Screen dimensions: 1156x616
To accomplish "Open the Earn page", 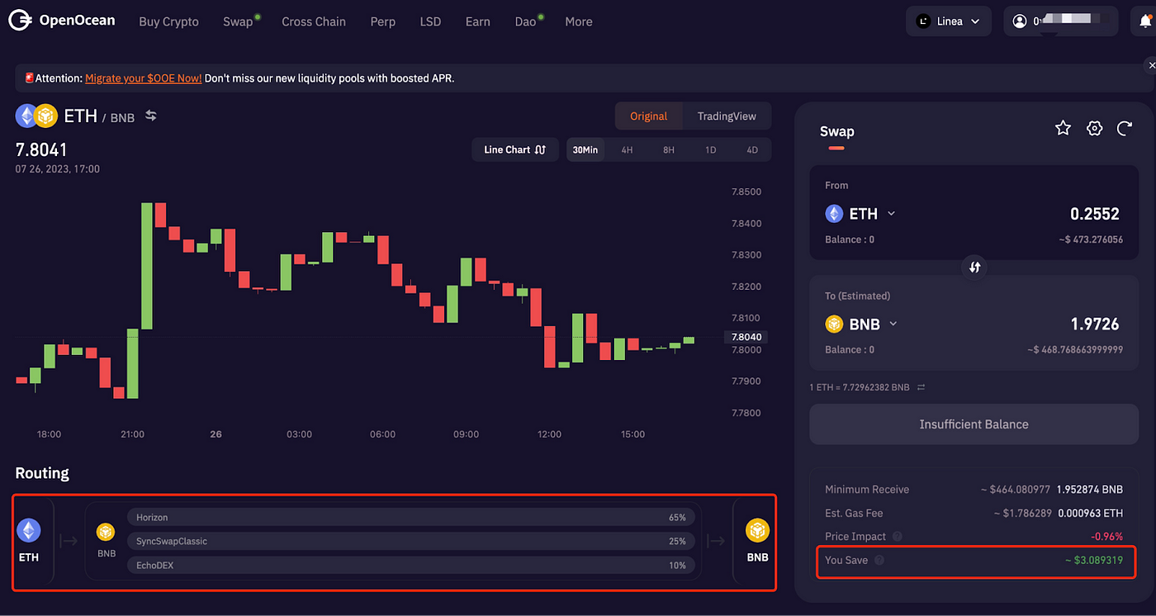I will [478, 21].
